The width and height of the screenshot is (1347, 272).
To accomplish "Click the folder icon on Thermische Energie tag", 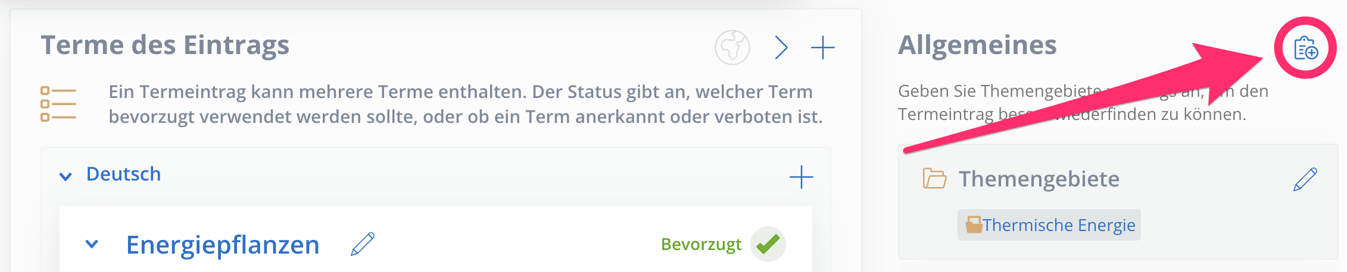I will (974, 225).
